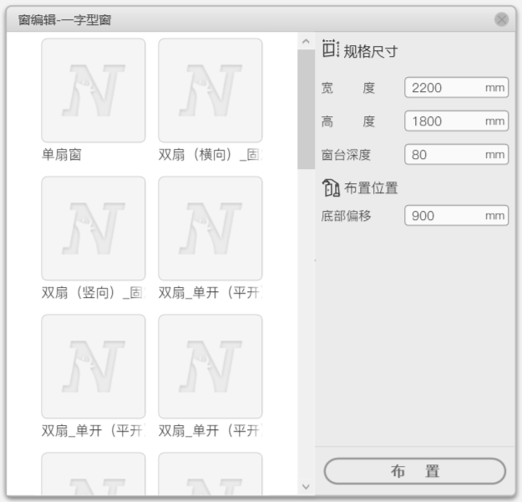
Task: Click the 布置位置 section icon
Action: pyautogui.click(x=331, y=187)
